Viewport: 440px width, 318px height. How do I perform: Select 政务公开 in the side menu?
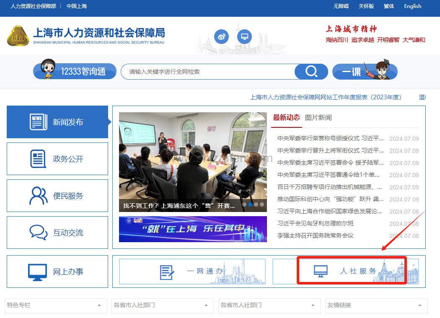click(57, 159)
